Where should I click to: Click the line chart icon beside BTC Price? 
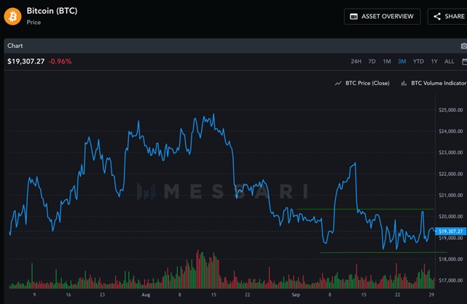[338, 84]
